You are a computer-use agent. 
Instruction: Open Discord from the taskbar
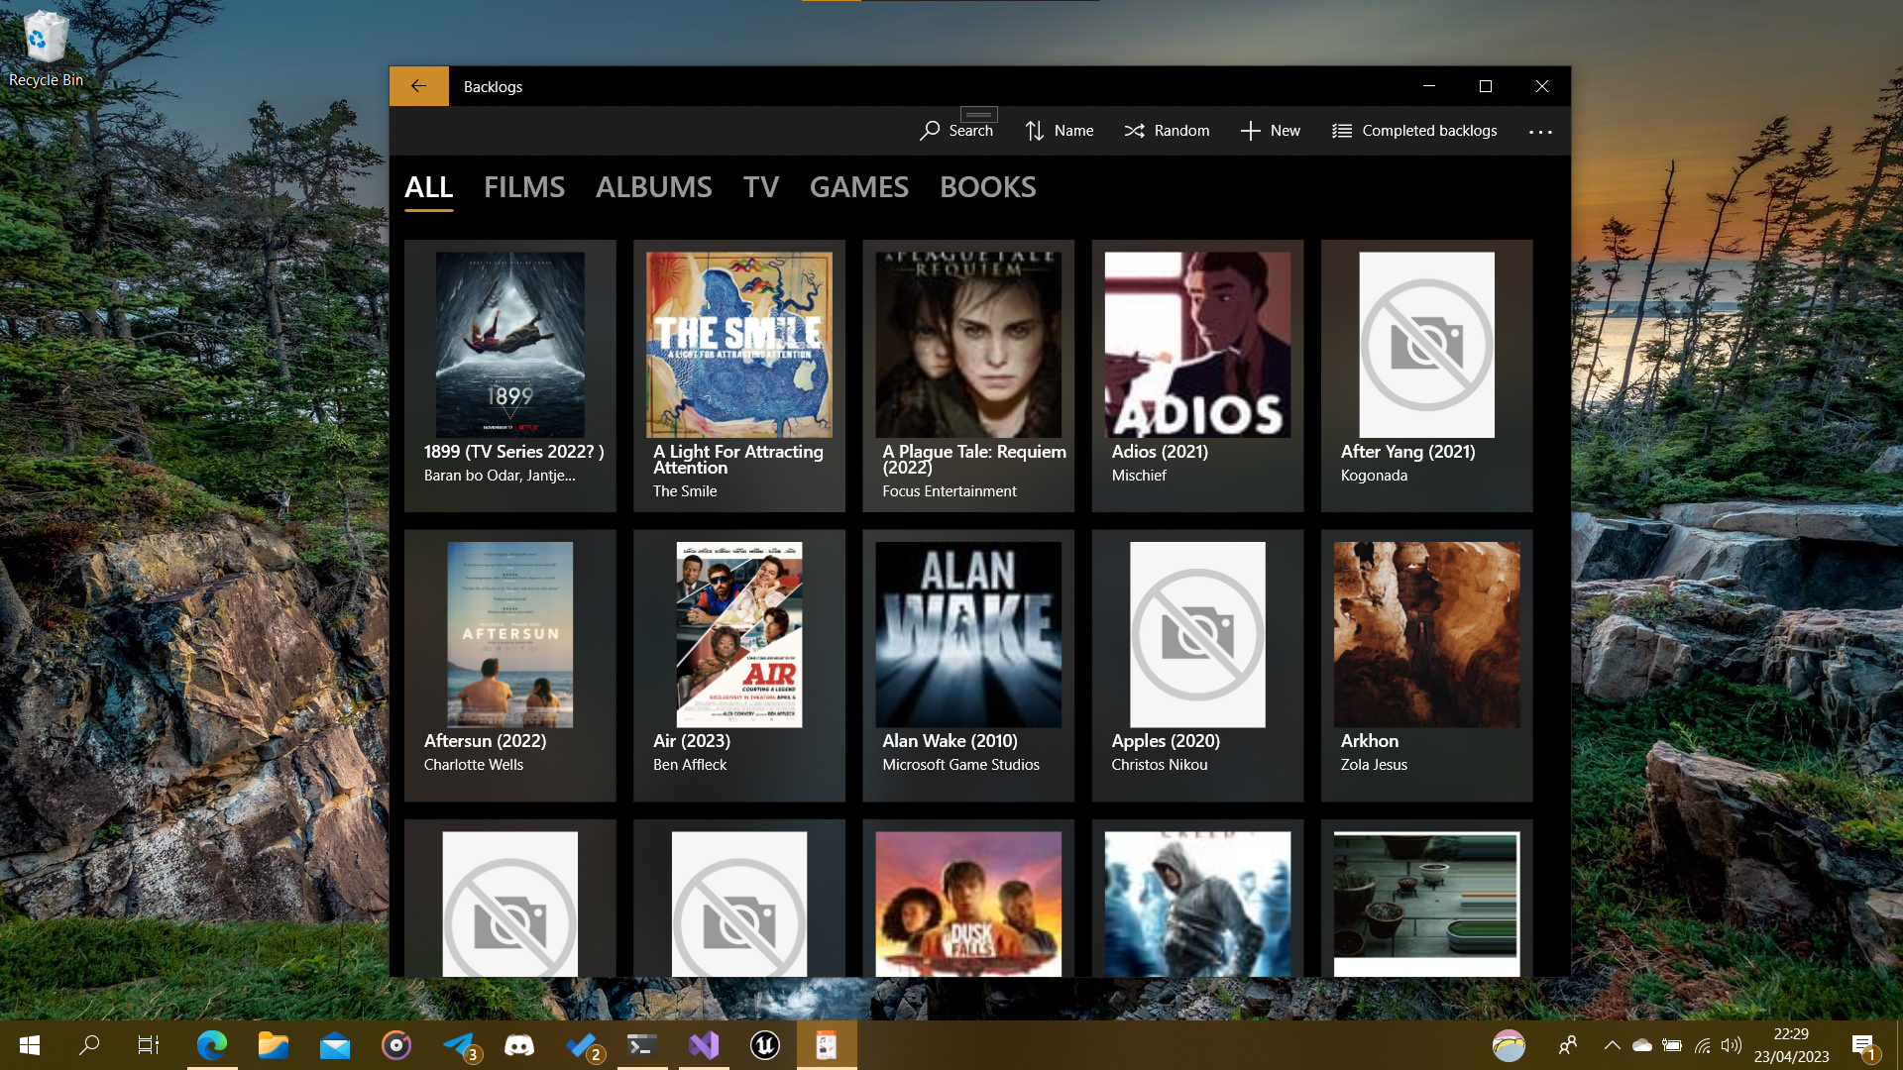pyautogui.click(x=519, y=1045)
